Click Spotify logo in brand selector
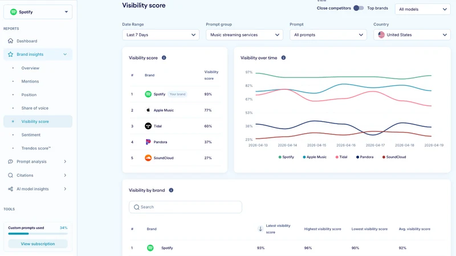Screen dimensions: 456x256 point(13,12)
